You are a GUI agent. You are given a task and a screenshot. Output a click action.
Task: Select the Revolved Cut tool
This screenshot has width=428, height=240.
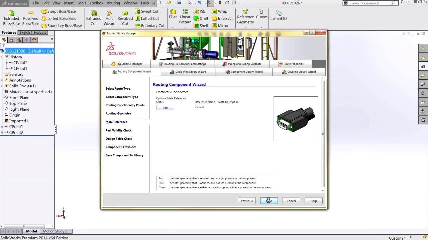coord(125,18)
